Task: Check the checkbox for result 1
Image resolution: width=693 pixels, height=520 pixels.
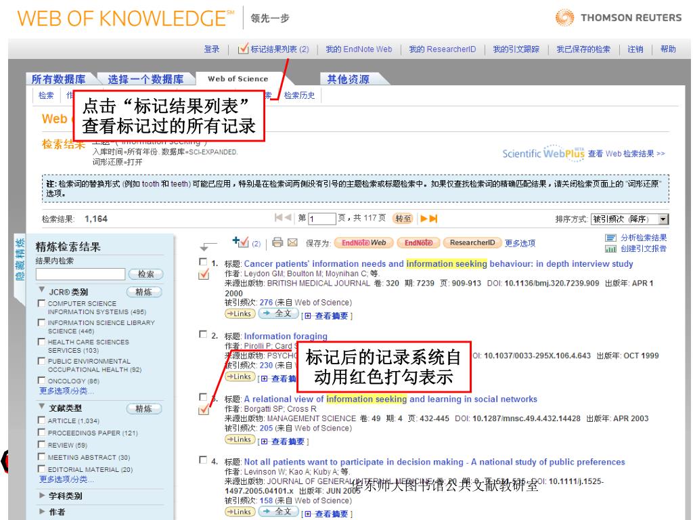Action: click(x=203, y=262)
